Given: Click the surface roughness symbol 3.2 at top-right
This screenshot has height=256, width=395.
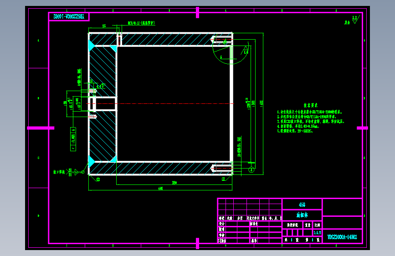Looking at the screenshot, I should 355,20.
